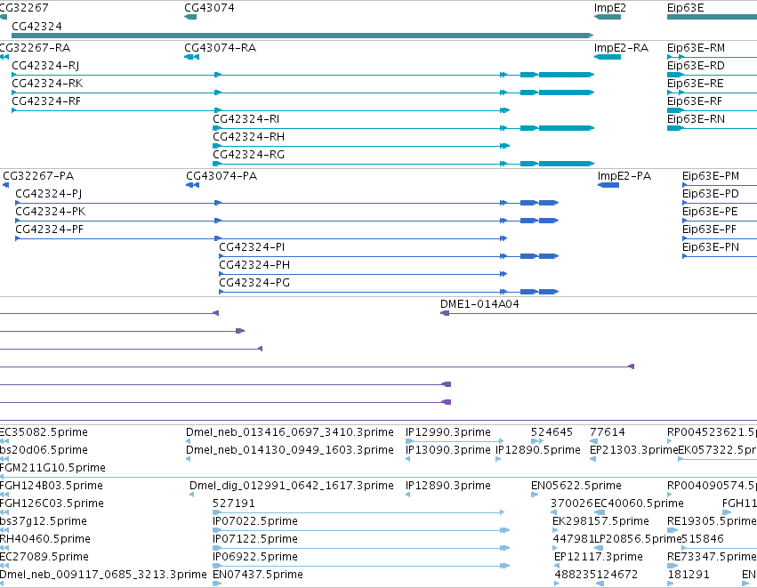Image resolution: width=757 pixels, height=588 pixels.
Task: Click the Eip63E-RF transcript label
Action: coord(695,101)
